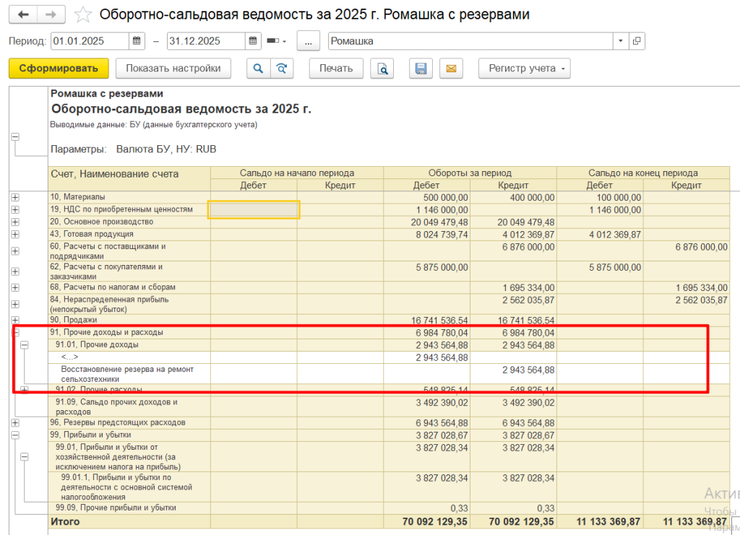The width and height of the screenshot is (740, 535).
Task: Collapse account 99 Прибыли и убытки
Action: coord(15,435)
